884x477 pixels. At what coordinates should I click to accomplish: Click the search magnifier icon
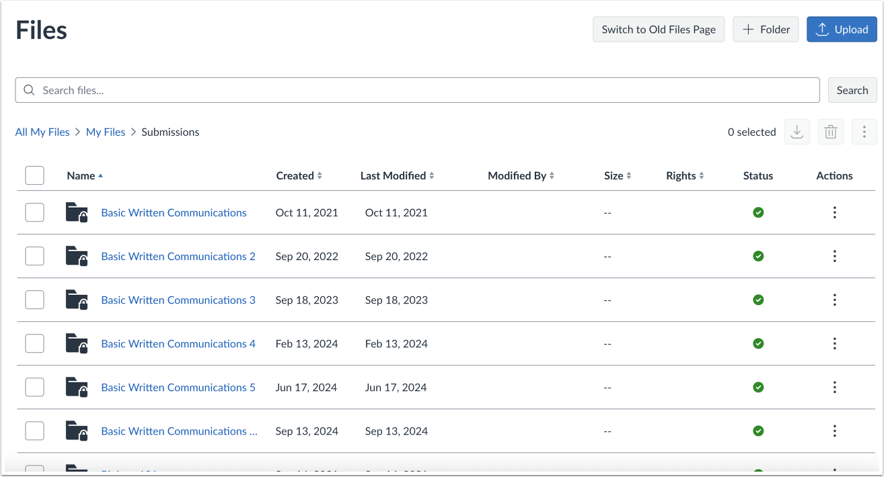[x=28, y=89]
